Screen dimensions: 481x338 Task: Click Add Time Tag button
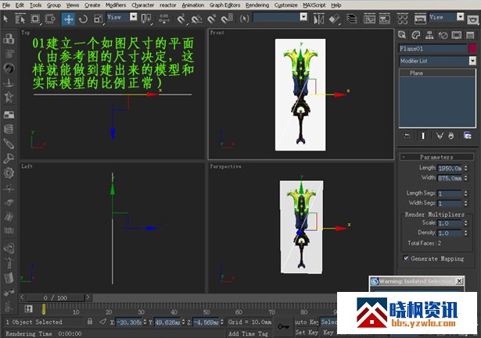click(248, 333)
